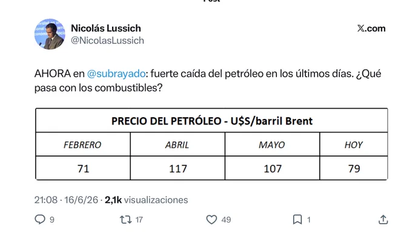The image size is (412, 234).
Task: Click the reply count 9
Action: pyautogui.click(x=52, y=219)
